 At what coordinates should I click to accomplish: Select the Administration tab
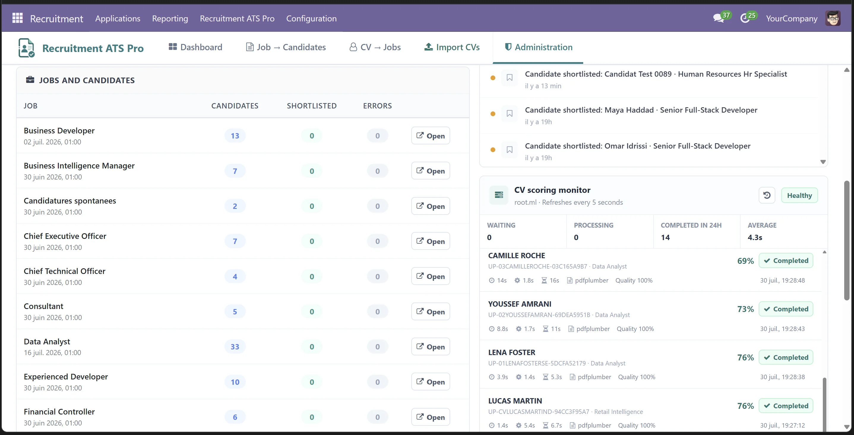click(538, 47)
